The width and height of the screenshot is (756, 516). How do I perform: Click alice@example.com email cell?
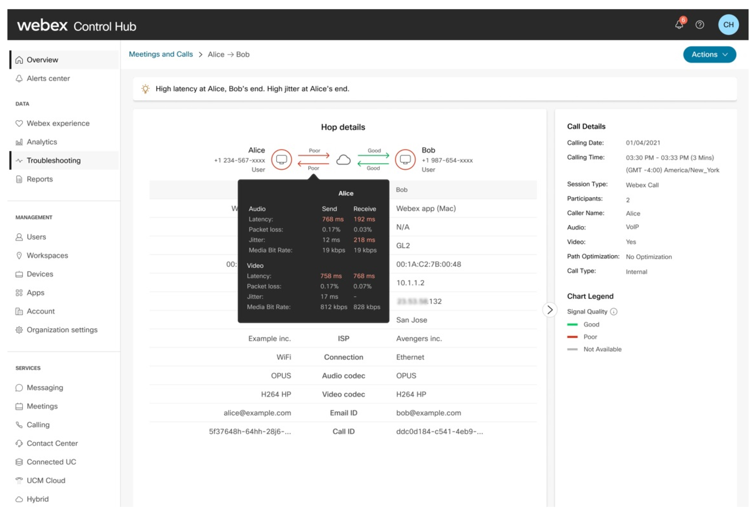coord(257,413)
